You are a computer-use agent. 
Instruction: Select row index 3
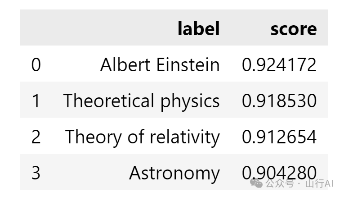point(36,173)
